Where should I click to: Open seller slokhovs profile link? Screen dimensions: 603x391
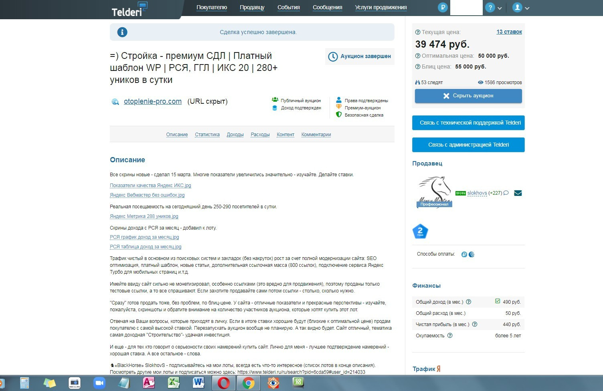pyautogui.click(x=477, y=193)
